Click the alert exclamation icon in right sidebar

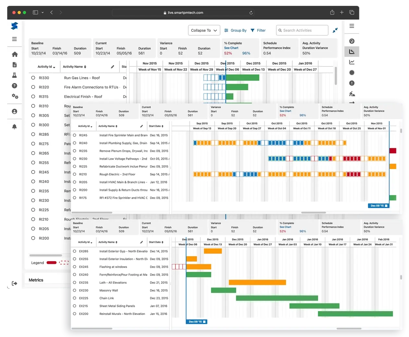352,83
